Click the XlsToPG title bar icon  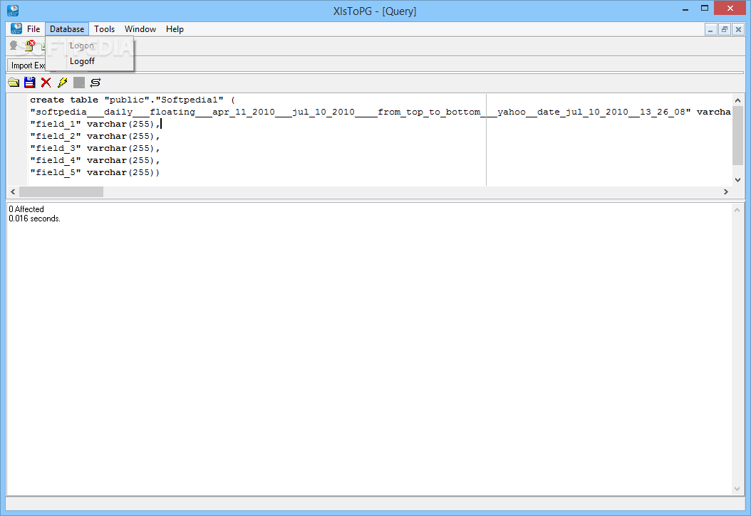(x=13, y=11)
